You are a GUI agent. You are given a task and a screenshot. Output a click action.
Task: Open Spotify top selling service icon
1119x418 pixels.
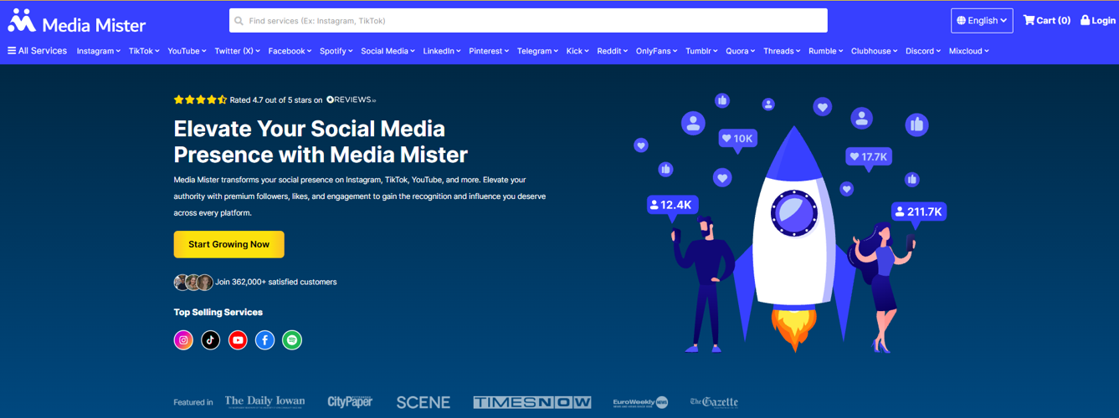click(x=291, y=340)
